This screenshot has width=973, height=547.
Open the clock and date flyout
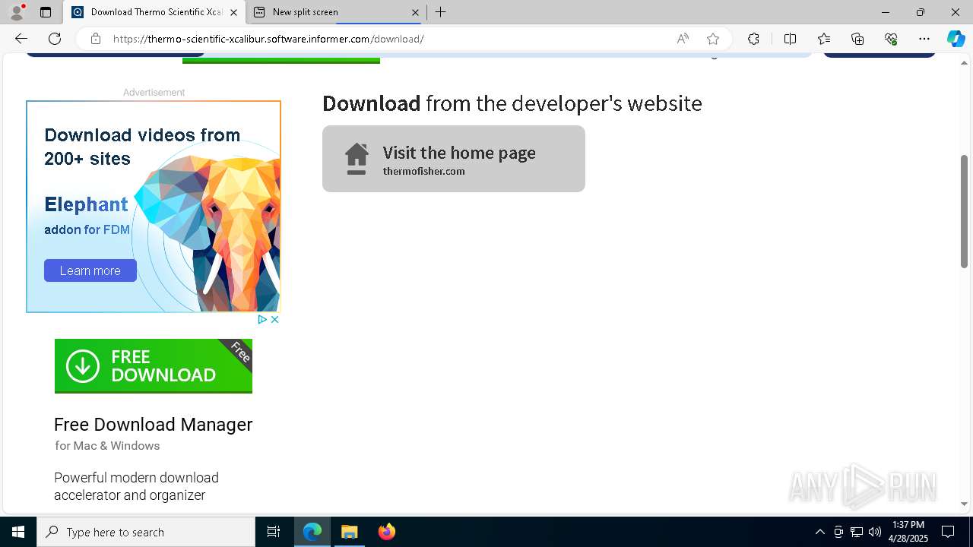pyautogui.click(x=908, y=532)
